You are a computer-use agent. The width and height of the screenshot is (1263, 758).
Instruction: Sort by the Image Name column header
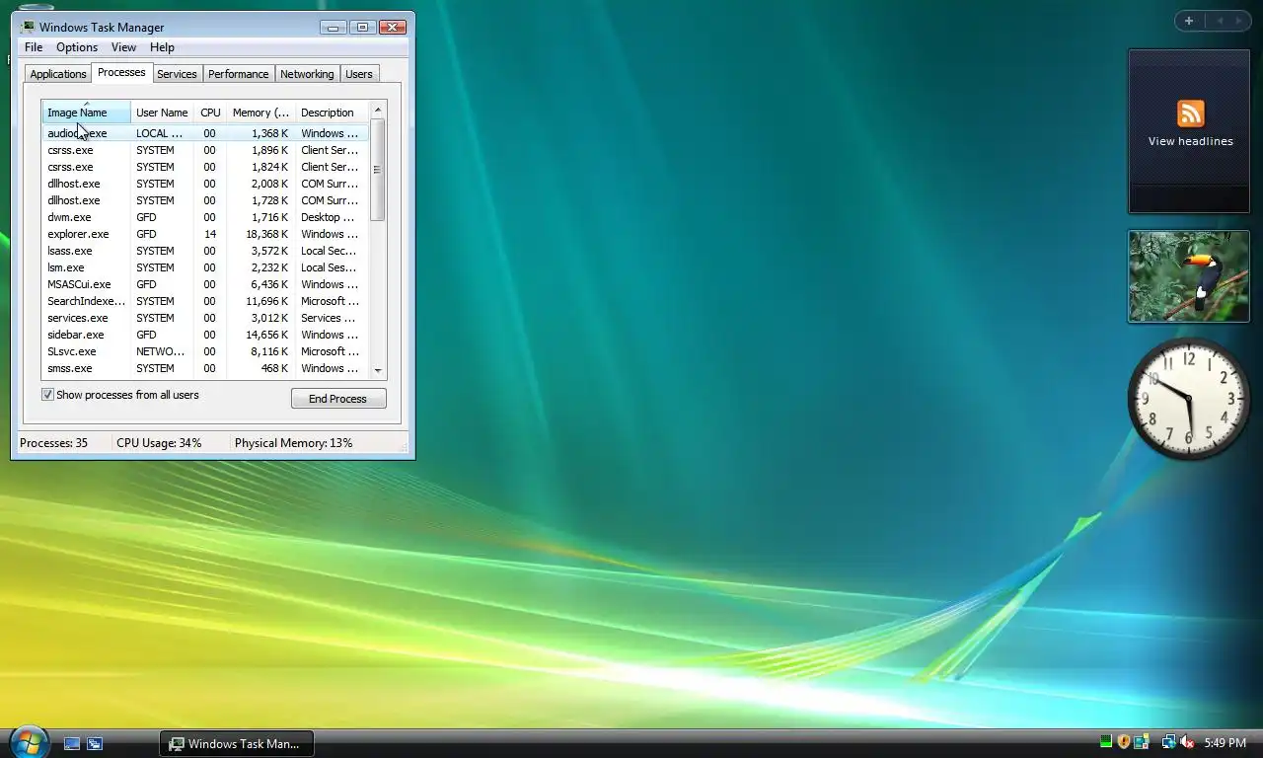[x=86, y=113]
